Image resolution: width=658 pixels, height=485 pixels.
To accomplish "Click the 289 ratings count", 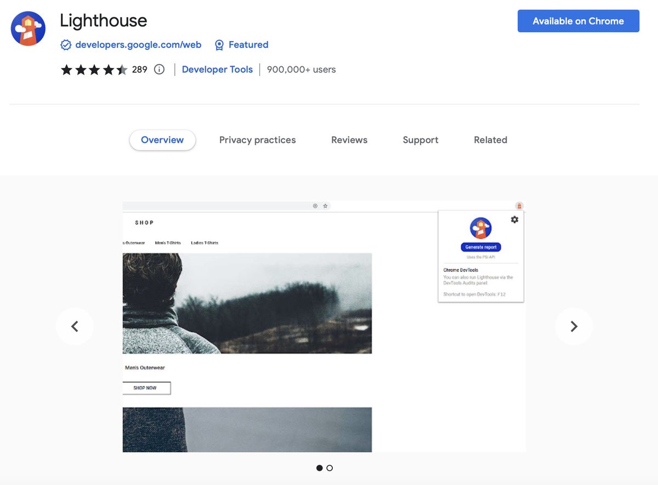I will (x=140, y=70).
